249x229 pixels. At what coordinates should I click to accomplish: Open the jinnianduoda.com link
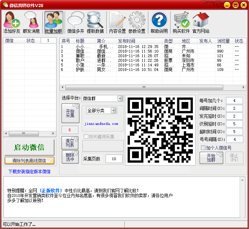pyautogui.click(x=101, y=123)
